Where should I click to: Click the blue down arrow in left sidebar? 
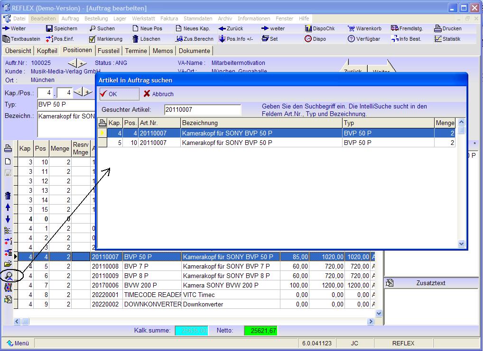[x=8, y=219]
